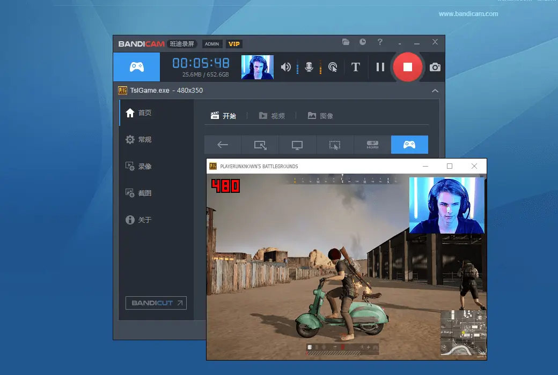Screen dimensions: 558x375
Task: Click the back arrow mode button
Action: tap(223, 145)
